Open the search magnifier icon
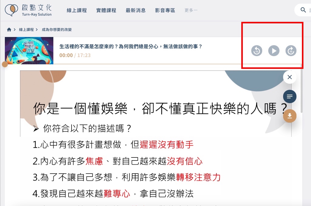This screenshot has height=206, width=311. point(303,10)
